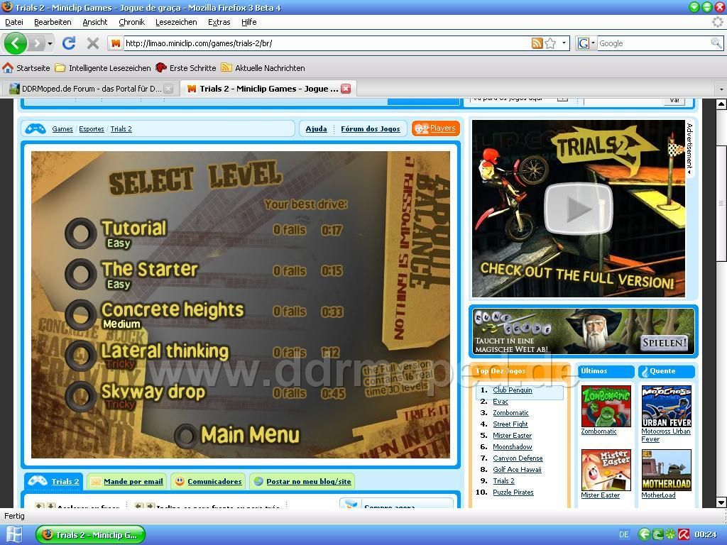This screenshot has height=545, width=727.
Task: Click the Mister Easter game thumbnail
Action: point(606,470)
